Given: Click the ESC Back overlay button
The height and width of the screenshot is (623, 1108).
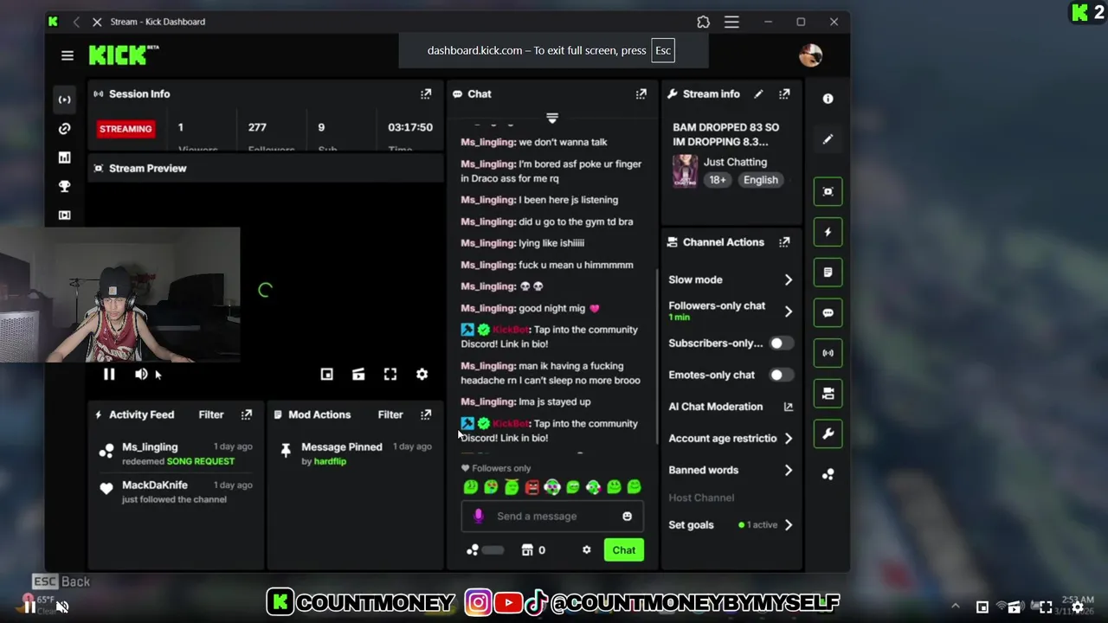Looking at the screenshot, I should point(61,581).
